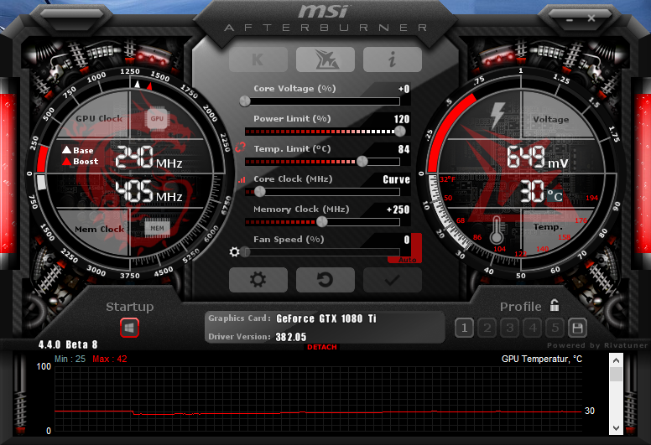The height and width of the screenshot is (445, 651).
Task: Click the Min : 25 graph label
Action: pos(70,360)
